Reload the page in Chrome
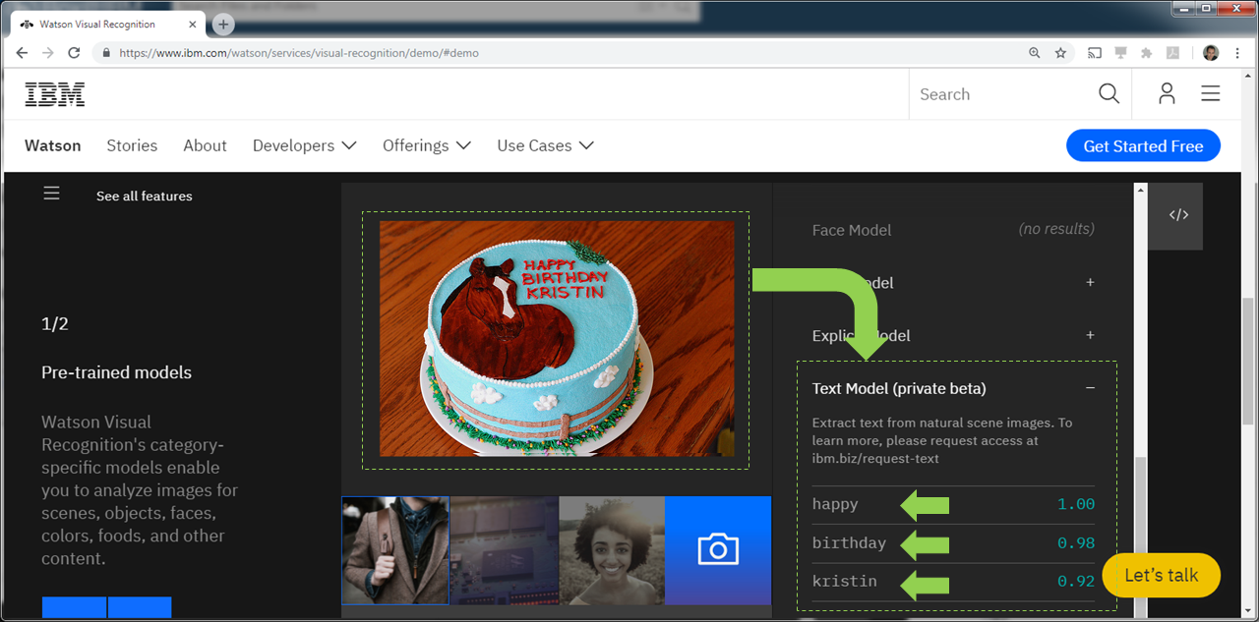 [74, 53]
